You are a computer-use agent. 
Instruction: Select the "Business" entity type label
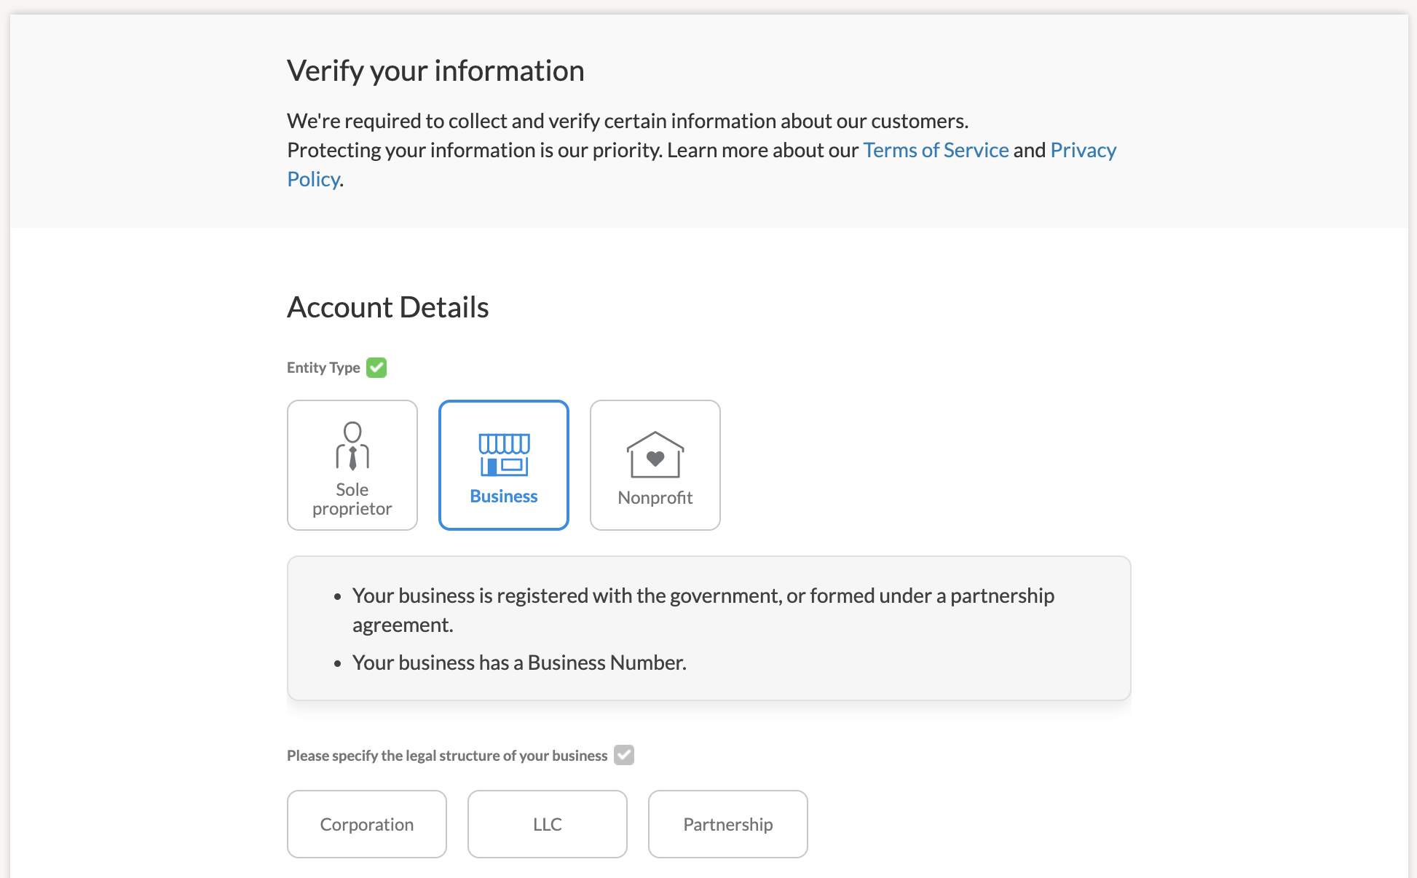(x=504, y=497)
